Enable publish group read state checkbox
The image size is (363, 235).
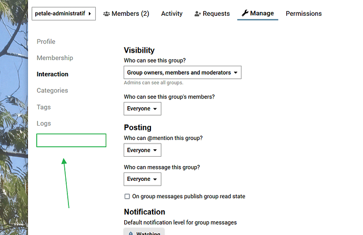127,197
